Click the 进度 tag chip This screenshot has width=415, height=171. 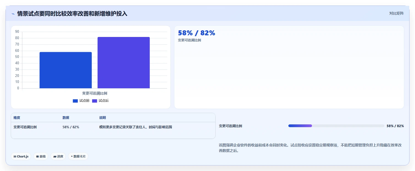pyautogui.click(x=58, y=156)
